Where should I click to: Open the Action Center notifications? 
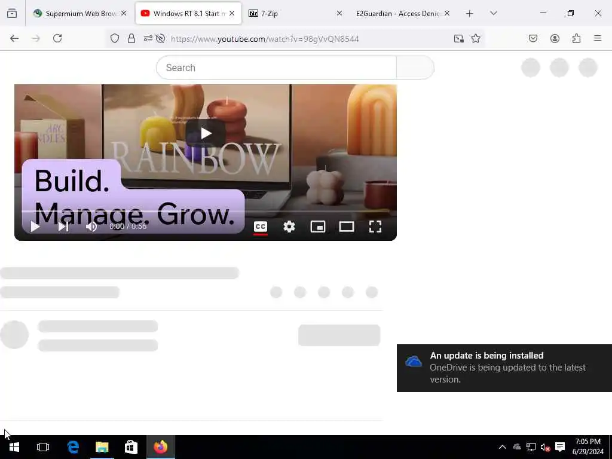(560, 447)
